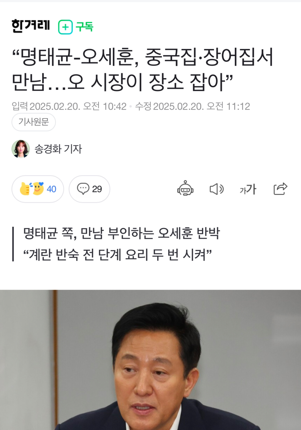Tap the smiling heart reaction emoji
The image size is (301, 430).
(x=38, y=189)
